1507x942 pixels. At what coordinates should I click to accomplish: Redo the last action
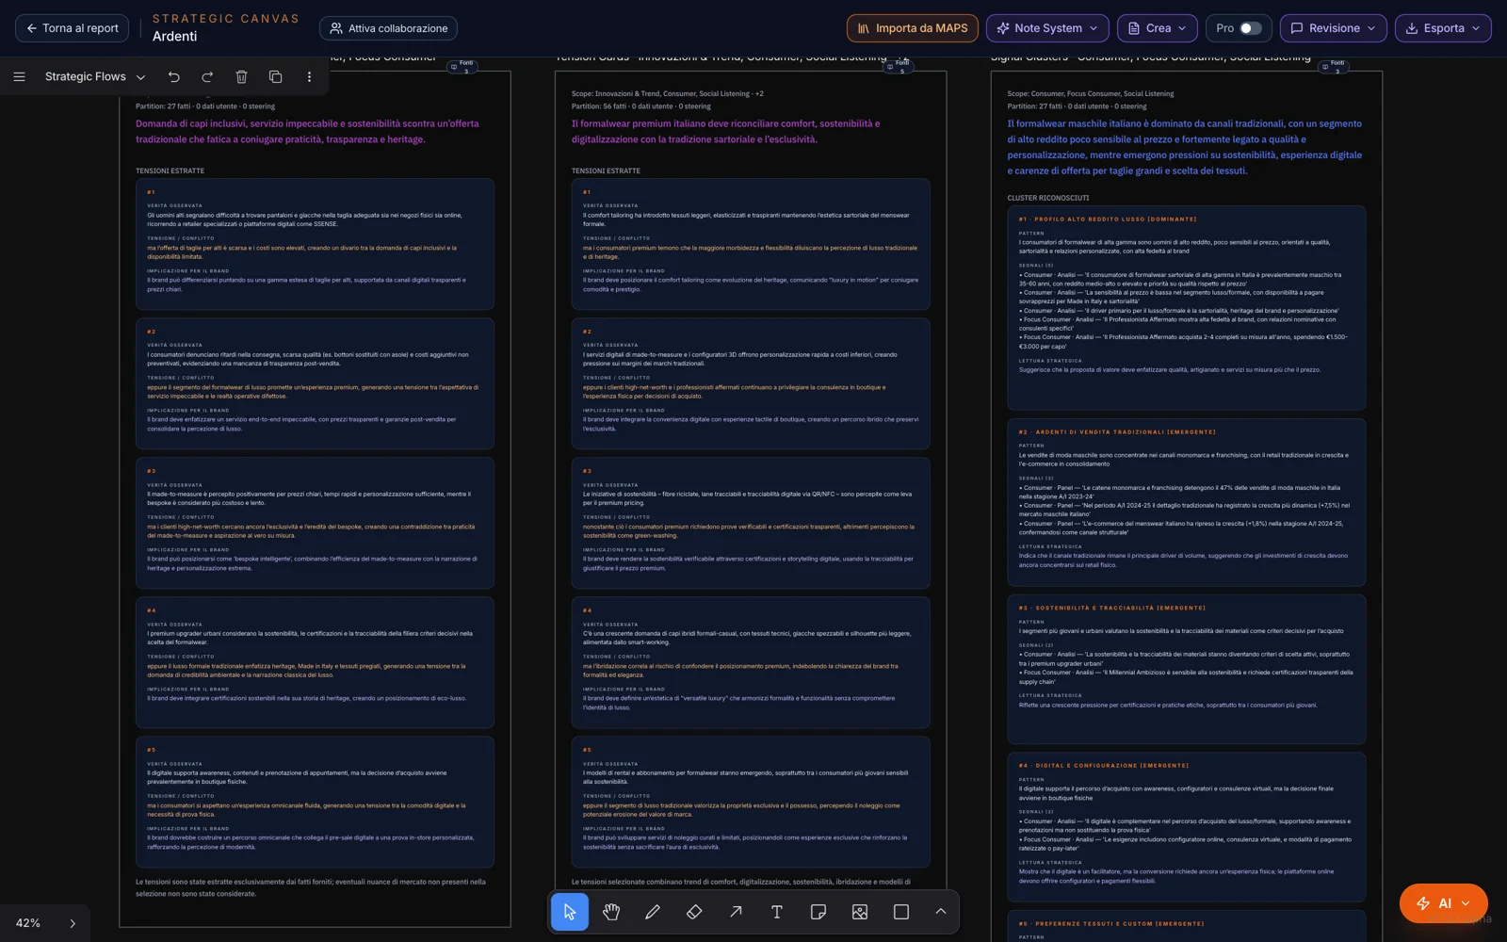(x=207, y=77)
